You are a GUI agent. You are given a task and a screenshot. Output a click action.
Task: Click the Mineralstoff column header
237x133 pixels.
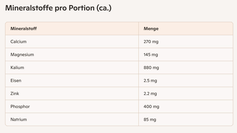(24, 28)
